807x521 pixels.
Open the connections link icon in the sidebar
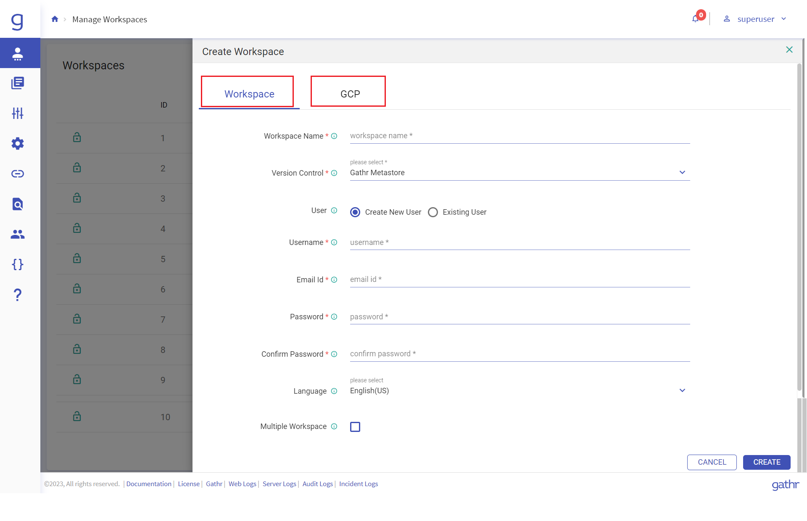point(18,174)
